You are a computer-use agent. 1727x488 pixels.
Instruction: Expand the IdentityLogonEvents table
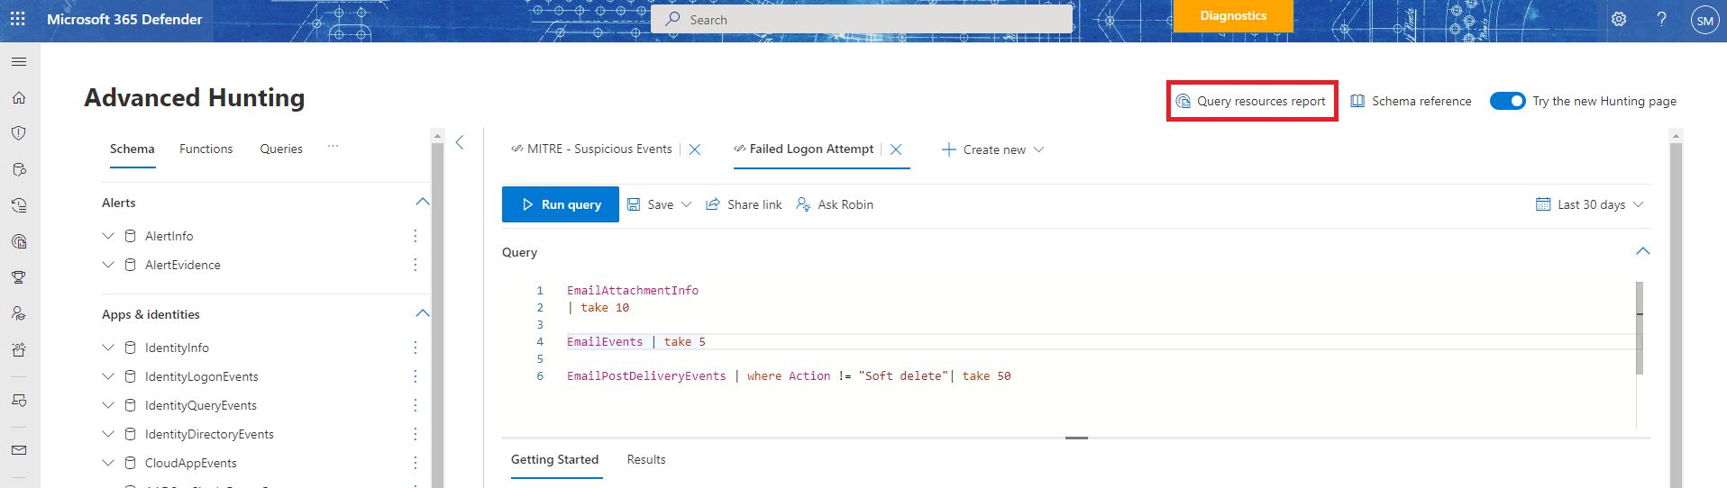point(108,376)
